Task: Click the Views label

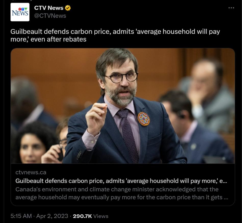Action: [x=101, y=216]
